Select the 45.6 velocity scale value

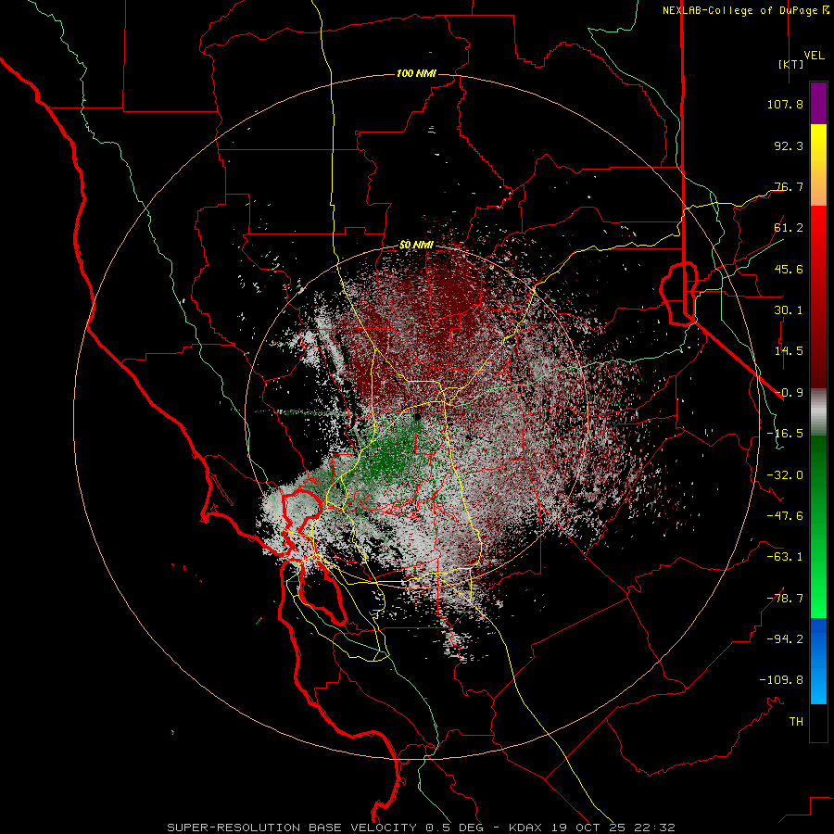789,269
